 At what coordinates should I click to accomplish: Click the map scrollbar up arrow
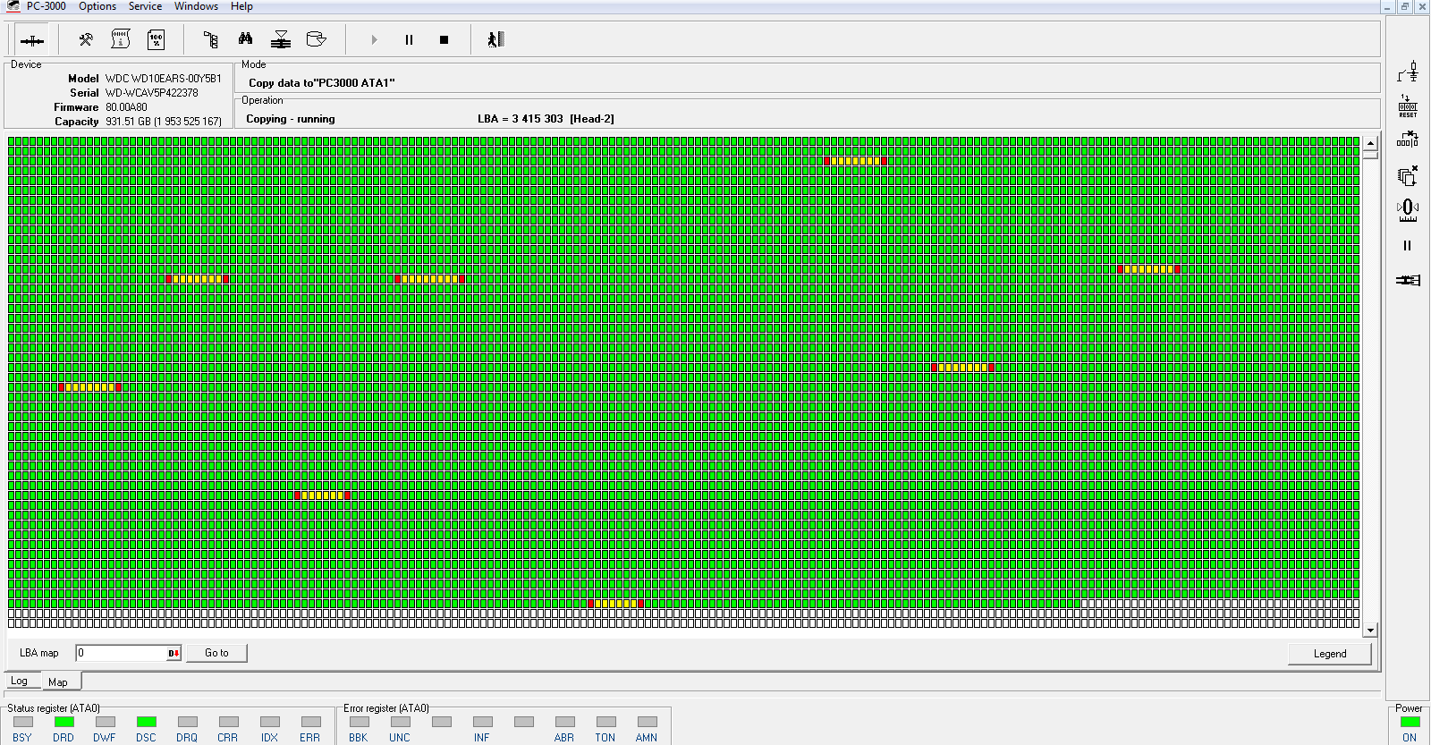[1370, 143]
